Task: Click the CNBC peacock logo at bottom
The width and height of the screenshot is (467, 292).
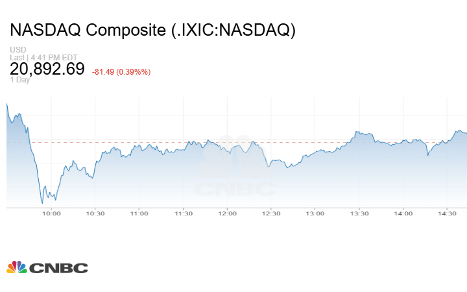Action: pos(16,267)
